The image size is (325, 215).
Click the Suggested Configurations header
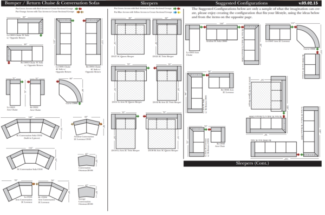pyautogui.click(x=242, y=3)
